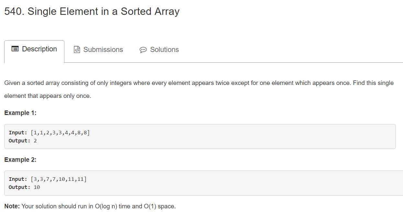Image resolution: width=403 pixels, height=218 pixels.
Task: Click the Example 1 Input label
Action: [x=18, y=133]
